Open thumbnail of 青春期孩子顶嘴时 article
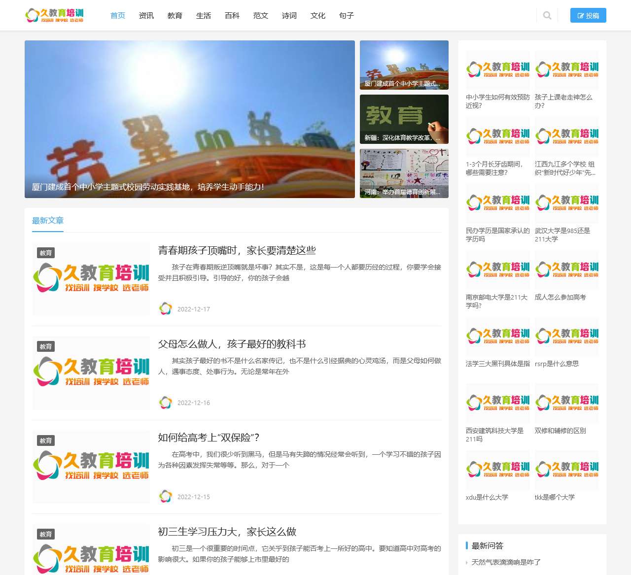The height and width of the screenshot is (575, 631). click(x=91, y=279)
